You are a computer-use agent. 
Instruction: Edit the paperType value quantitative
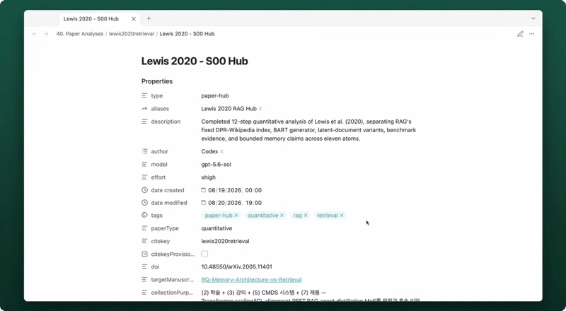pyautogui.click(x=216, y=228)
